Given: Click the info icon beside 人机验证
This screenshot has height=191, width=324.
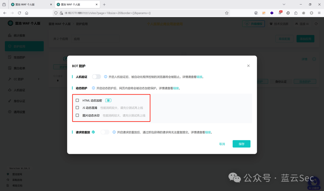Looking at the screenshot, I should click(x=106, y=77).
